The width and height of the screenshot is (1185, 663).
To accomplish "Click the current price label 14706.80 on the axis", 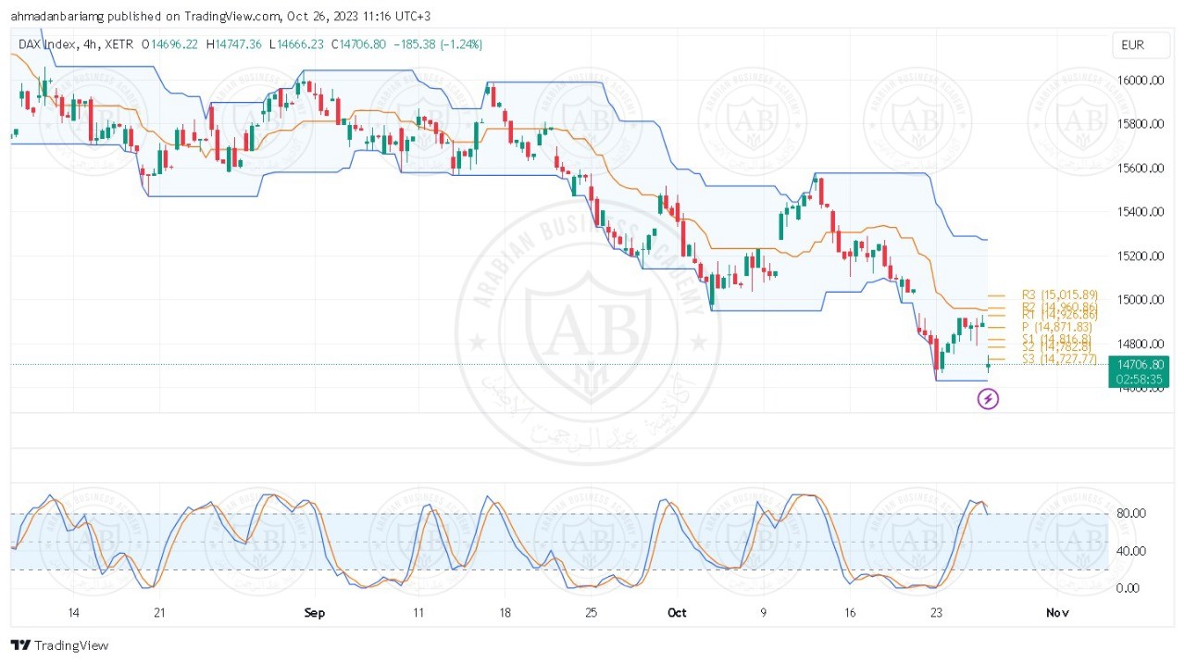I will [x=1141, y=365].
